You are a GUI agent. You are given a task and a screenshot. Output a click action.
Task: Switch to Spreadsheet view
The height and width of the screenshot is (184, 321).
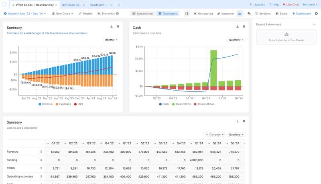[143, 14]
